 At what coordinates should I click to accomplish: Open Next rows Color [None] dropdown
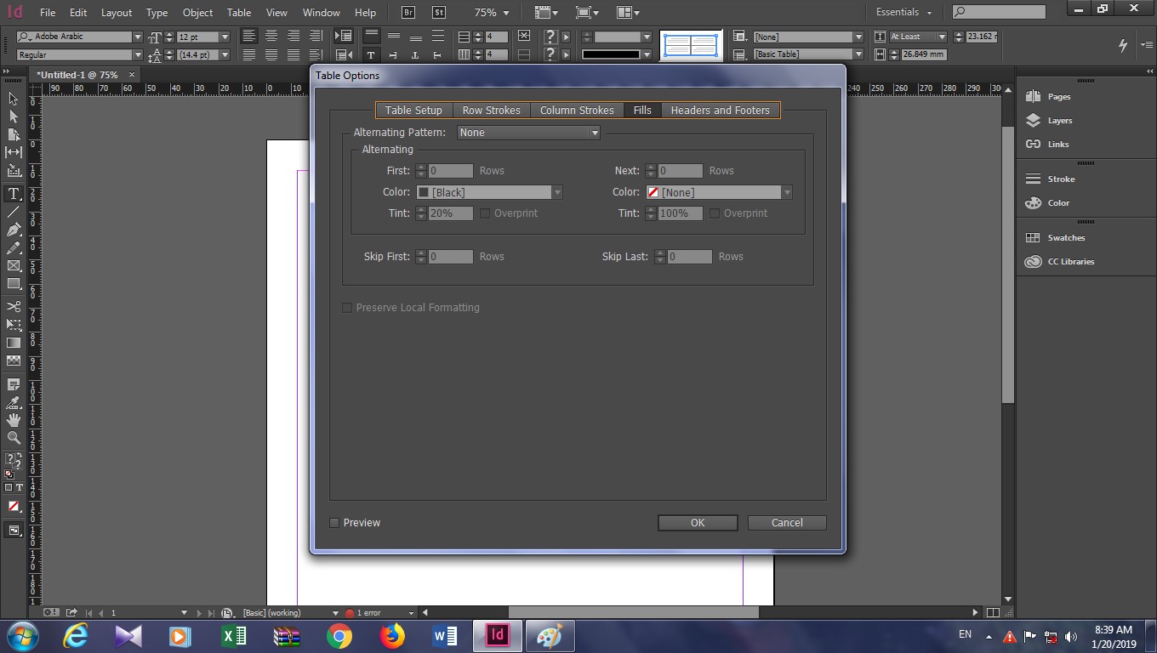pos(719,193)
